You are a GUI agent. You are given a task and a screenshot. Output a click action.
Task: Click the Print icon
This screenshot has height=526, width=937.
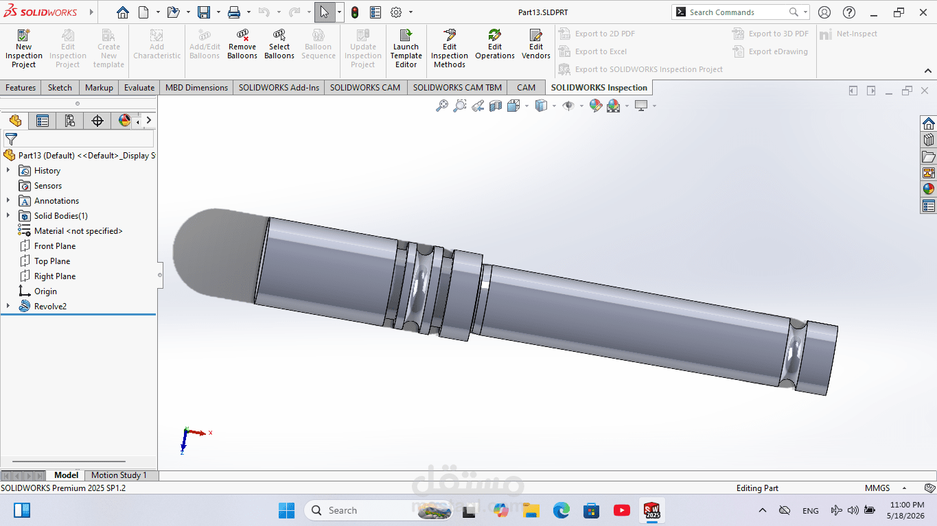[234, 12]
